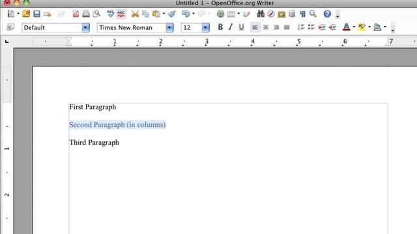Open the Font Color dropdown arrow
The height and width of the screenshot is (234, 417).
354,27
